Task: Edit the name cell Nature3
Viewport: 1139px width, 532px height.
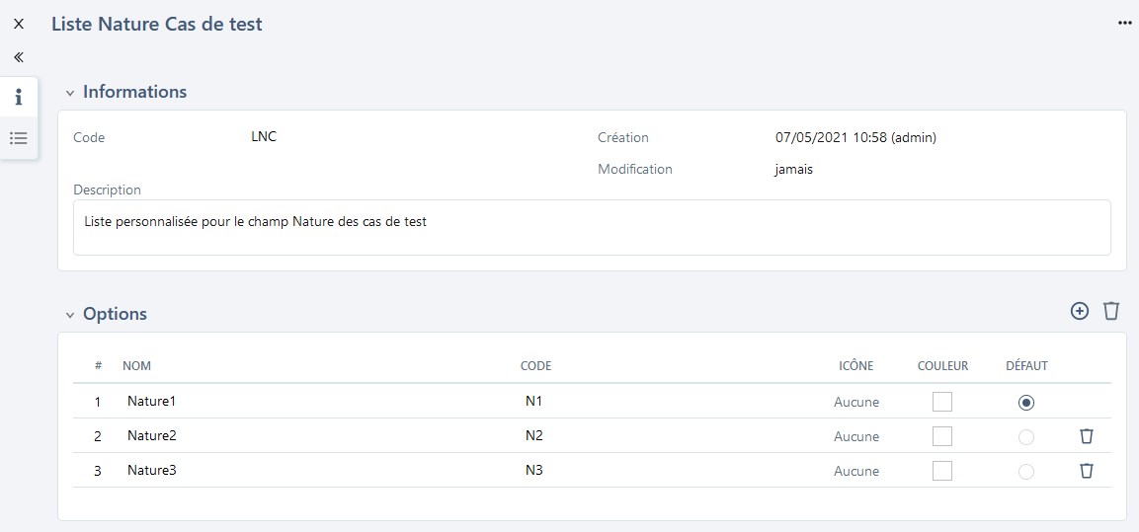Action: pyautogui.click(x=152, y=470)
